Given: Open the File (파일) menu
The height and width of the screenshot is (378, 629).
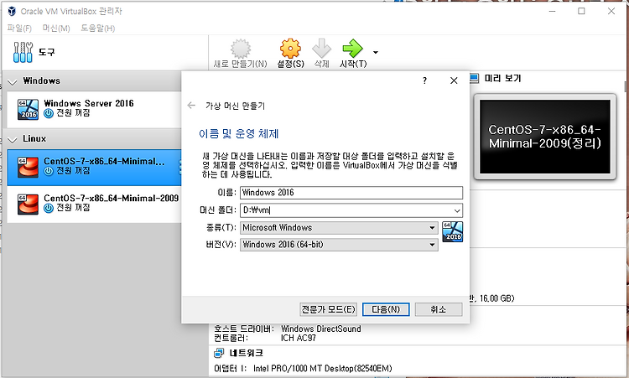Looking at the screenshot, I should [19, 28].
